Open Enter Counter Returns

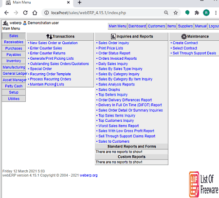48,53
